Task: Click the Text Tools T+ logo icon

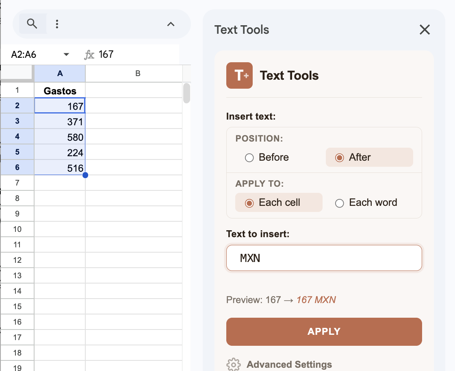Action: tap(239, 75)
